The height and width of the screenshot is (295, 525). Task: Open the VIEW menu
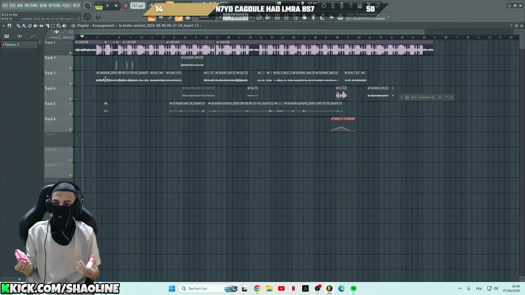pyautogui.click(x=43, y=6)
